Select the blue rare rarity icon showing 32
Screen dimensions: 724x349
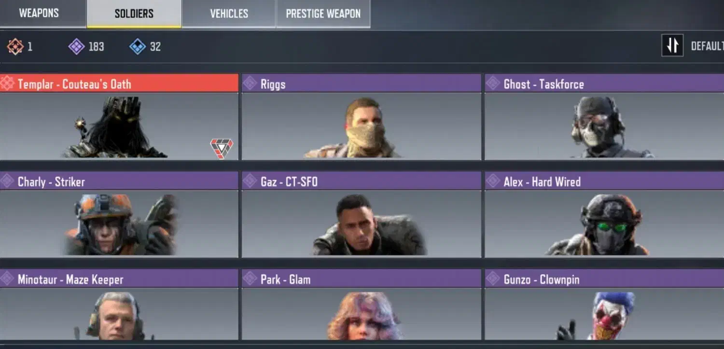point(138,47)
